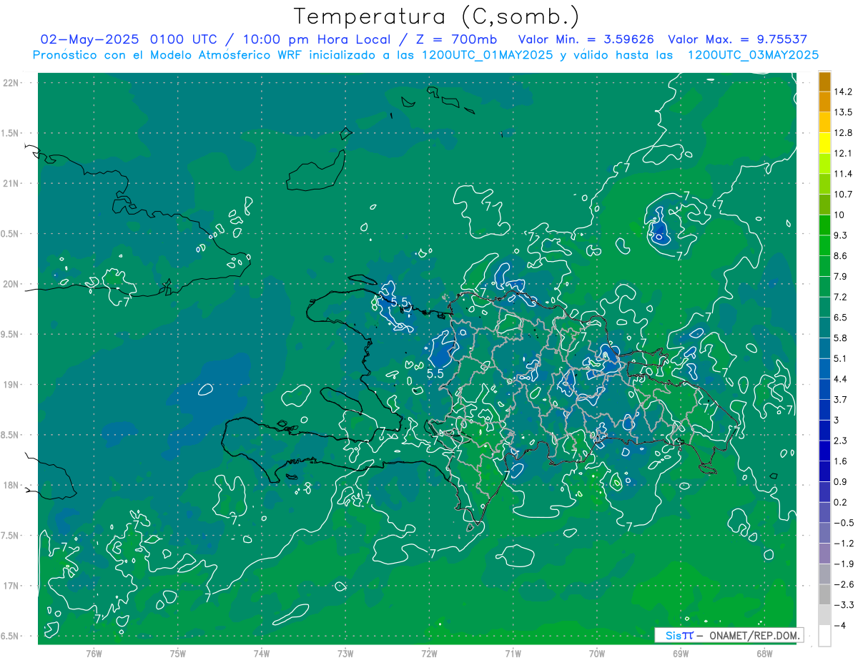This screenshot has height=663, width=858.
Task: Click colorbar label "12.8"
Action: (x=842, y=133)
